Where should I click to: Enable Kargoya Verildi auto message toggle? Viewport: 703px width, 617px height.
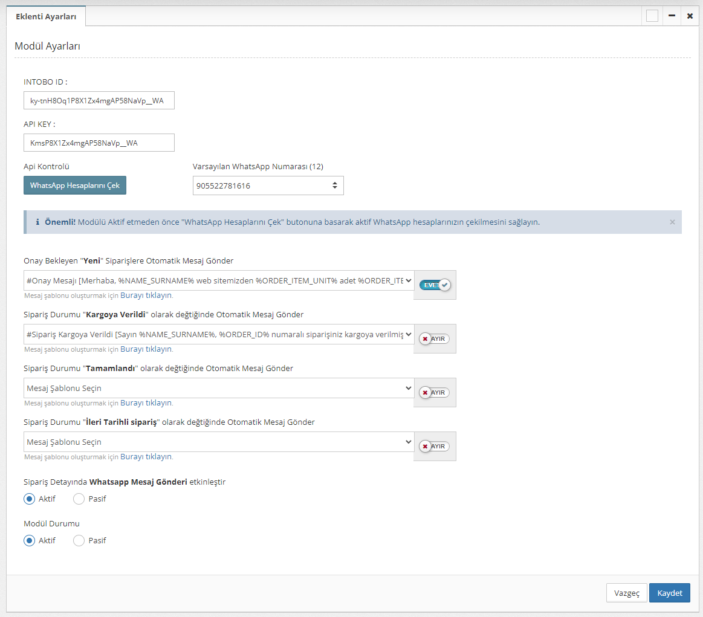tap(435, 338)
